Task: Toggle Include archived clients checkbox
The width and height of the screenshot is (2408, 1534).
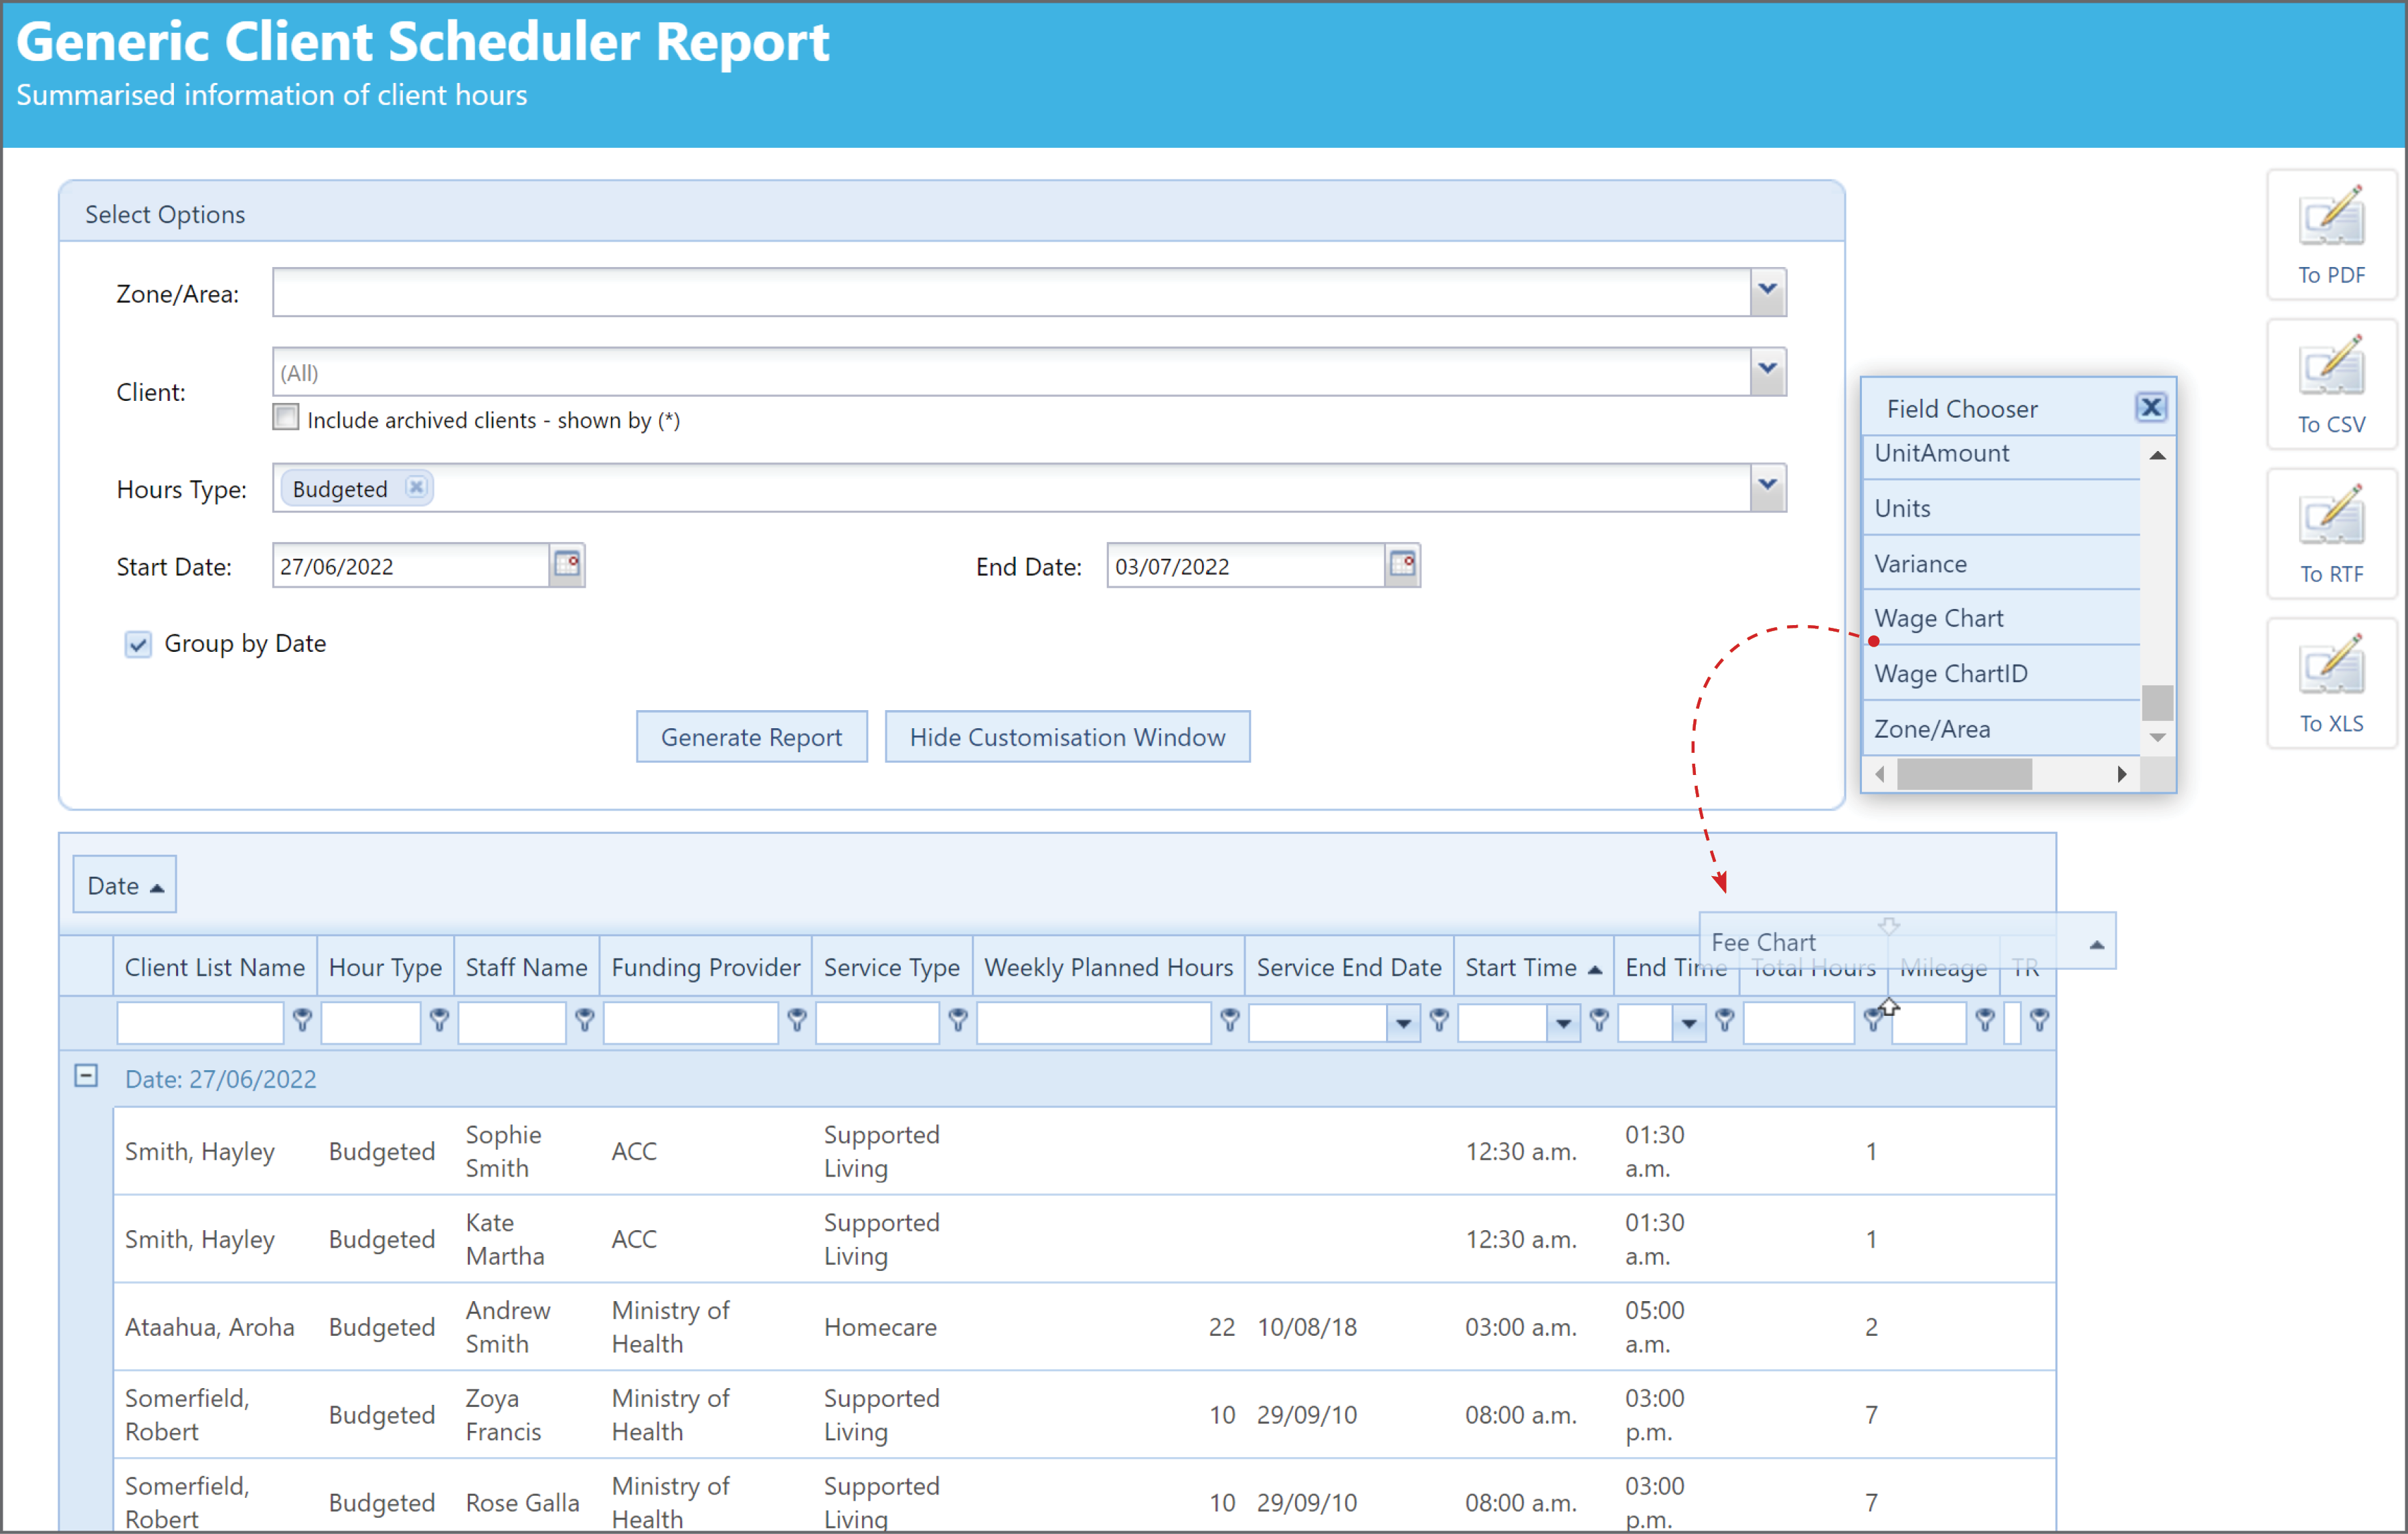Action: click(x=286, y=418)
